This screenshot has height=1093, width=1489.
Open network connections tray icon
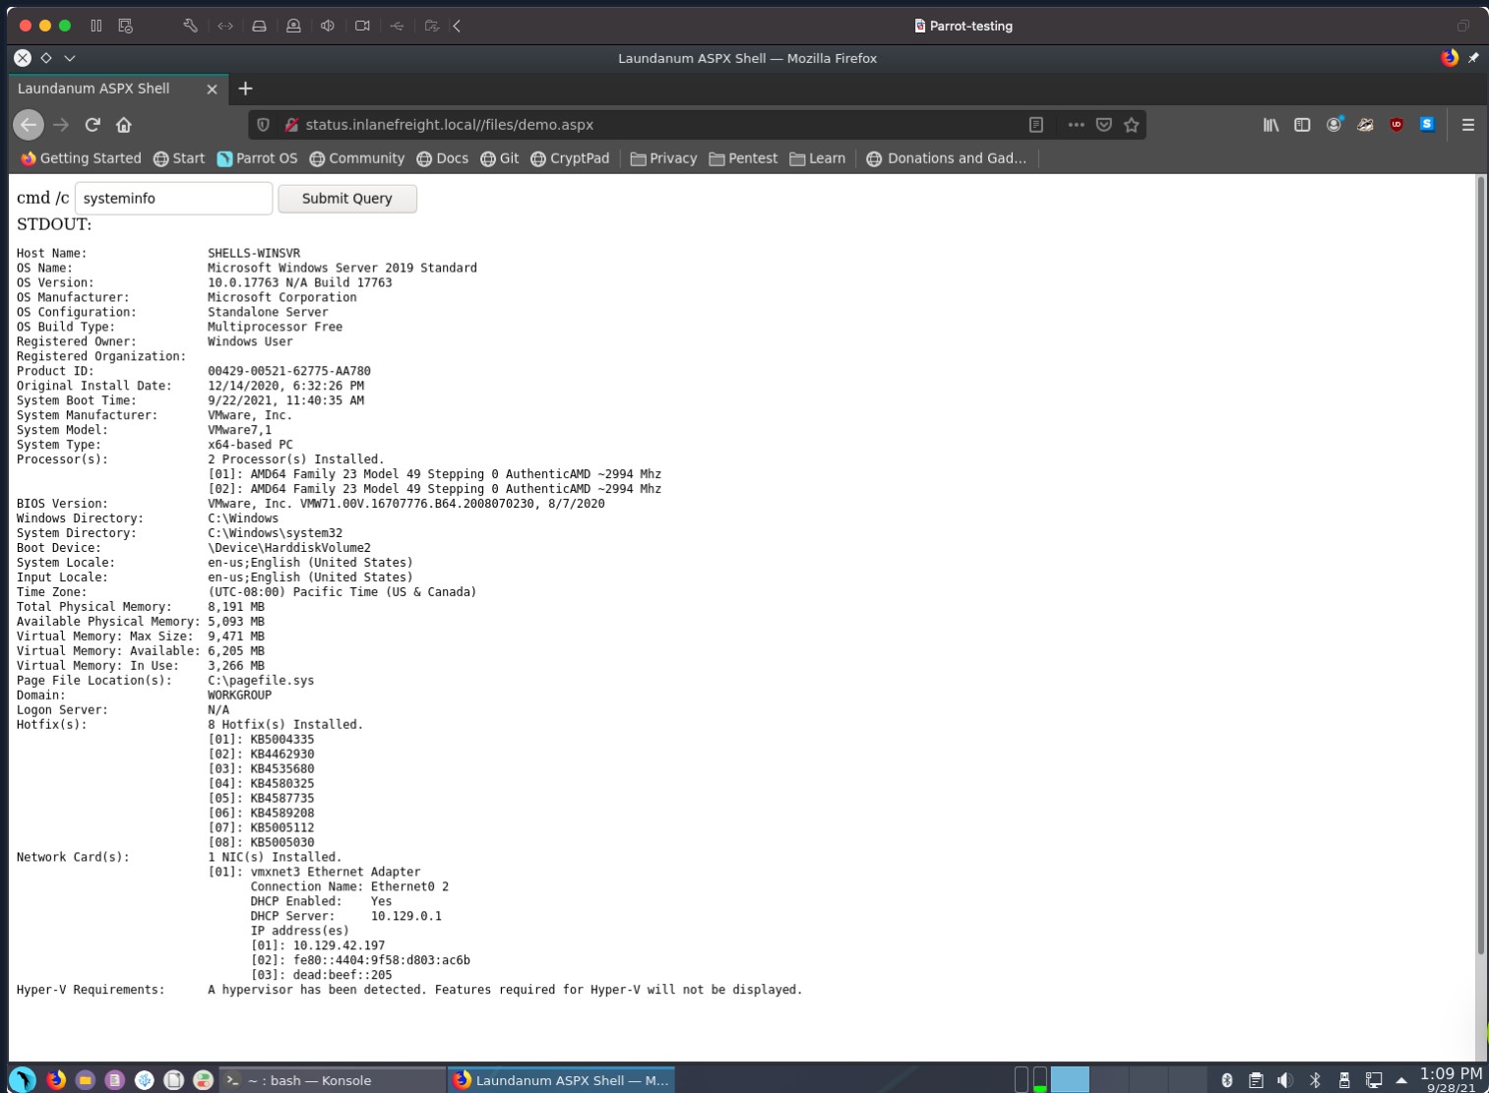(x=1374, y=1080)
